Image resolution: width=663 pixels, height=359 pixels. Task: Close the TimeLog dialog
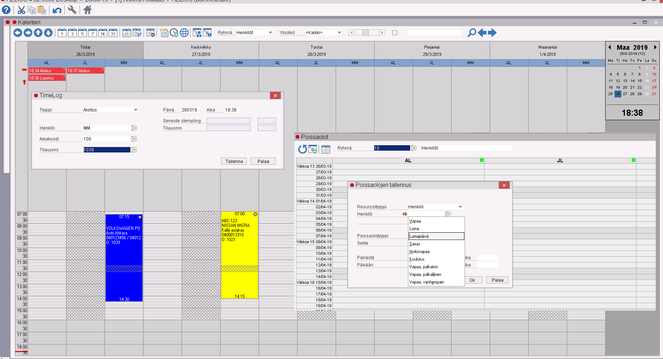(275, 95)
